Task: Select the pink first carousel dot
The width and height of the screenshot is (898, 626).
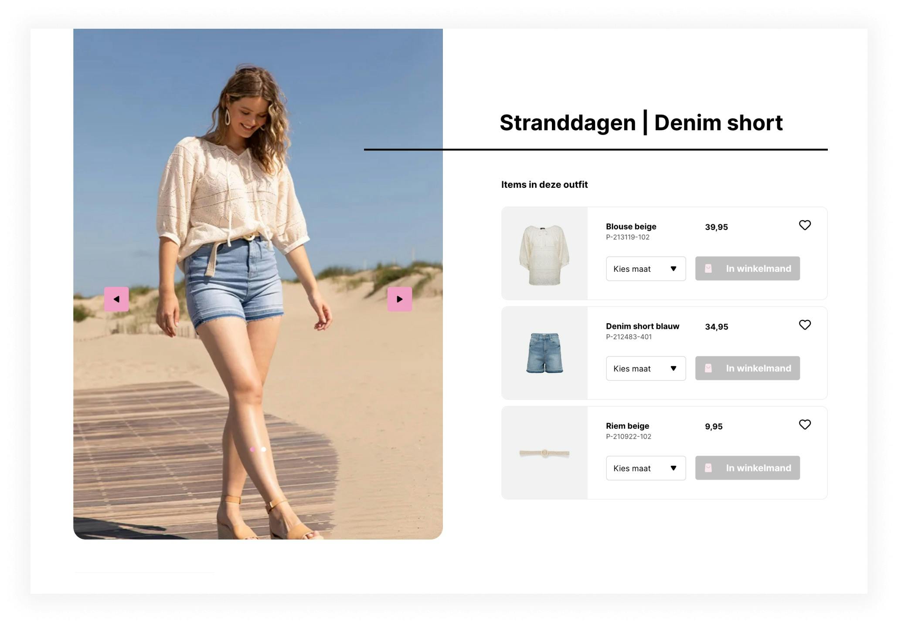Action: point(252,449)
